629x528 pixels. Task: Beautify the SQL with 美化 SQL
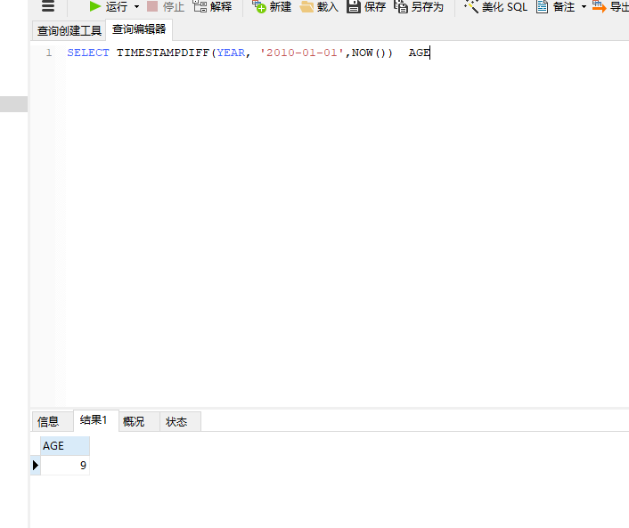(x=496, y=6)
